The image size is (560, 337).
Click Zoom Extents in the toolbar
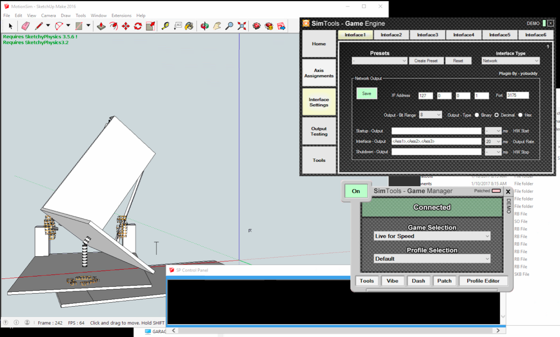242,26
